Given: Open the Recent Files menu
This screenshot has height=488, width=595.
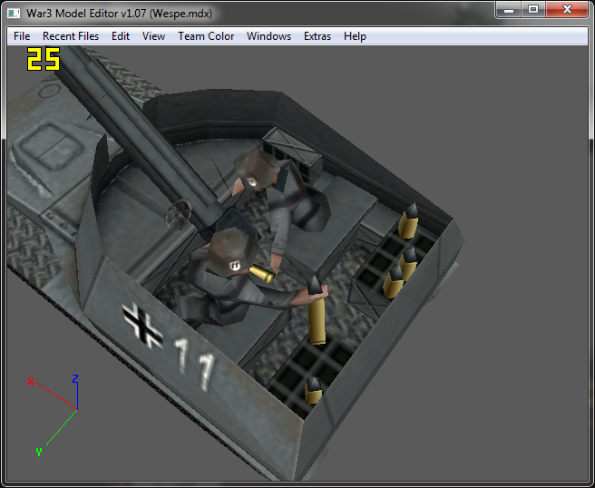Looking at the screenshot, I should point(71,36).
